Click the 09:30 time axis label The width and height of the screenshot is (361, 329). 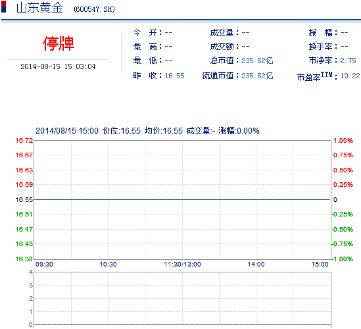coord(44,265)
